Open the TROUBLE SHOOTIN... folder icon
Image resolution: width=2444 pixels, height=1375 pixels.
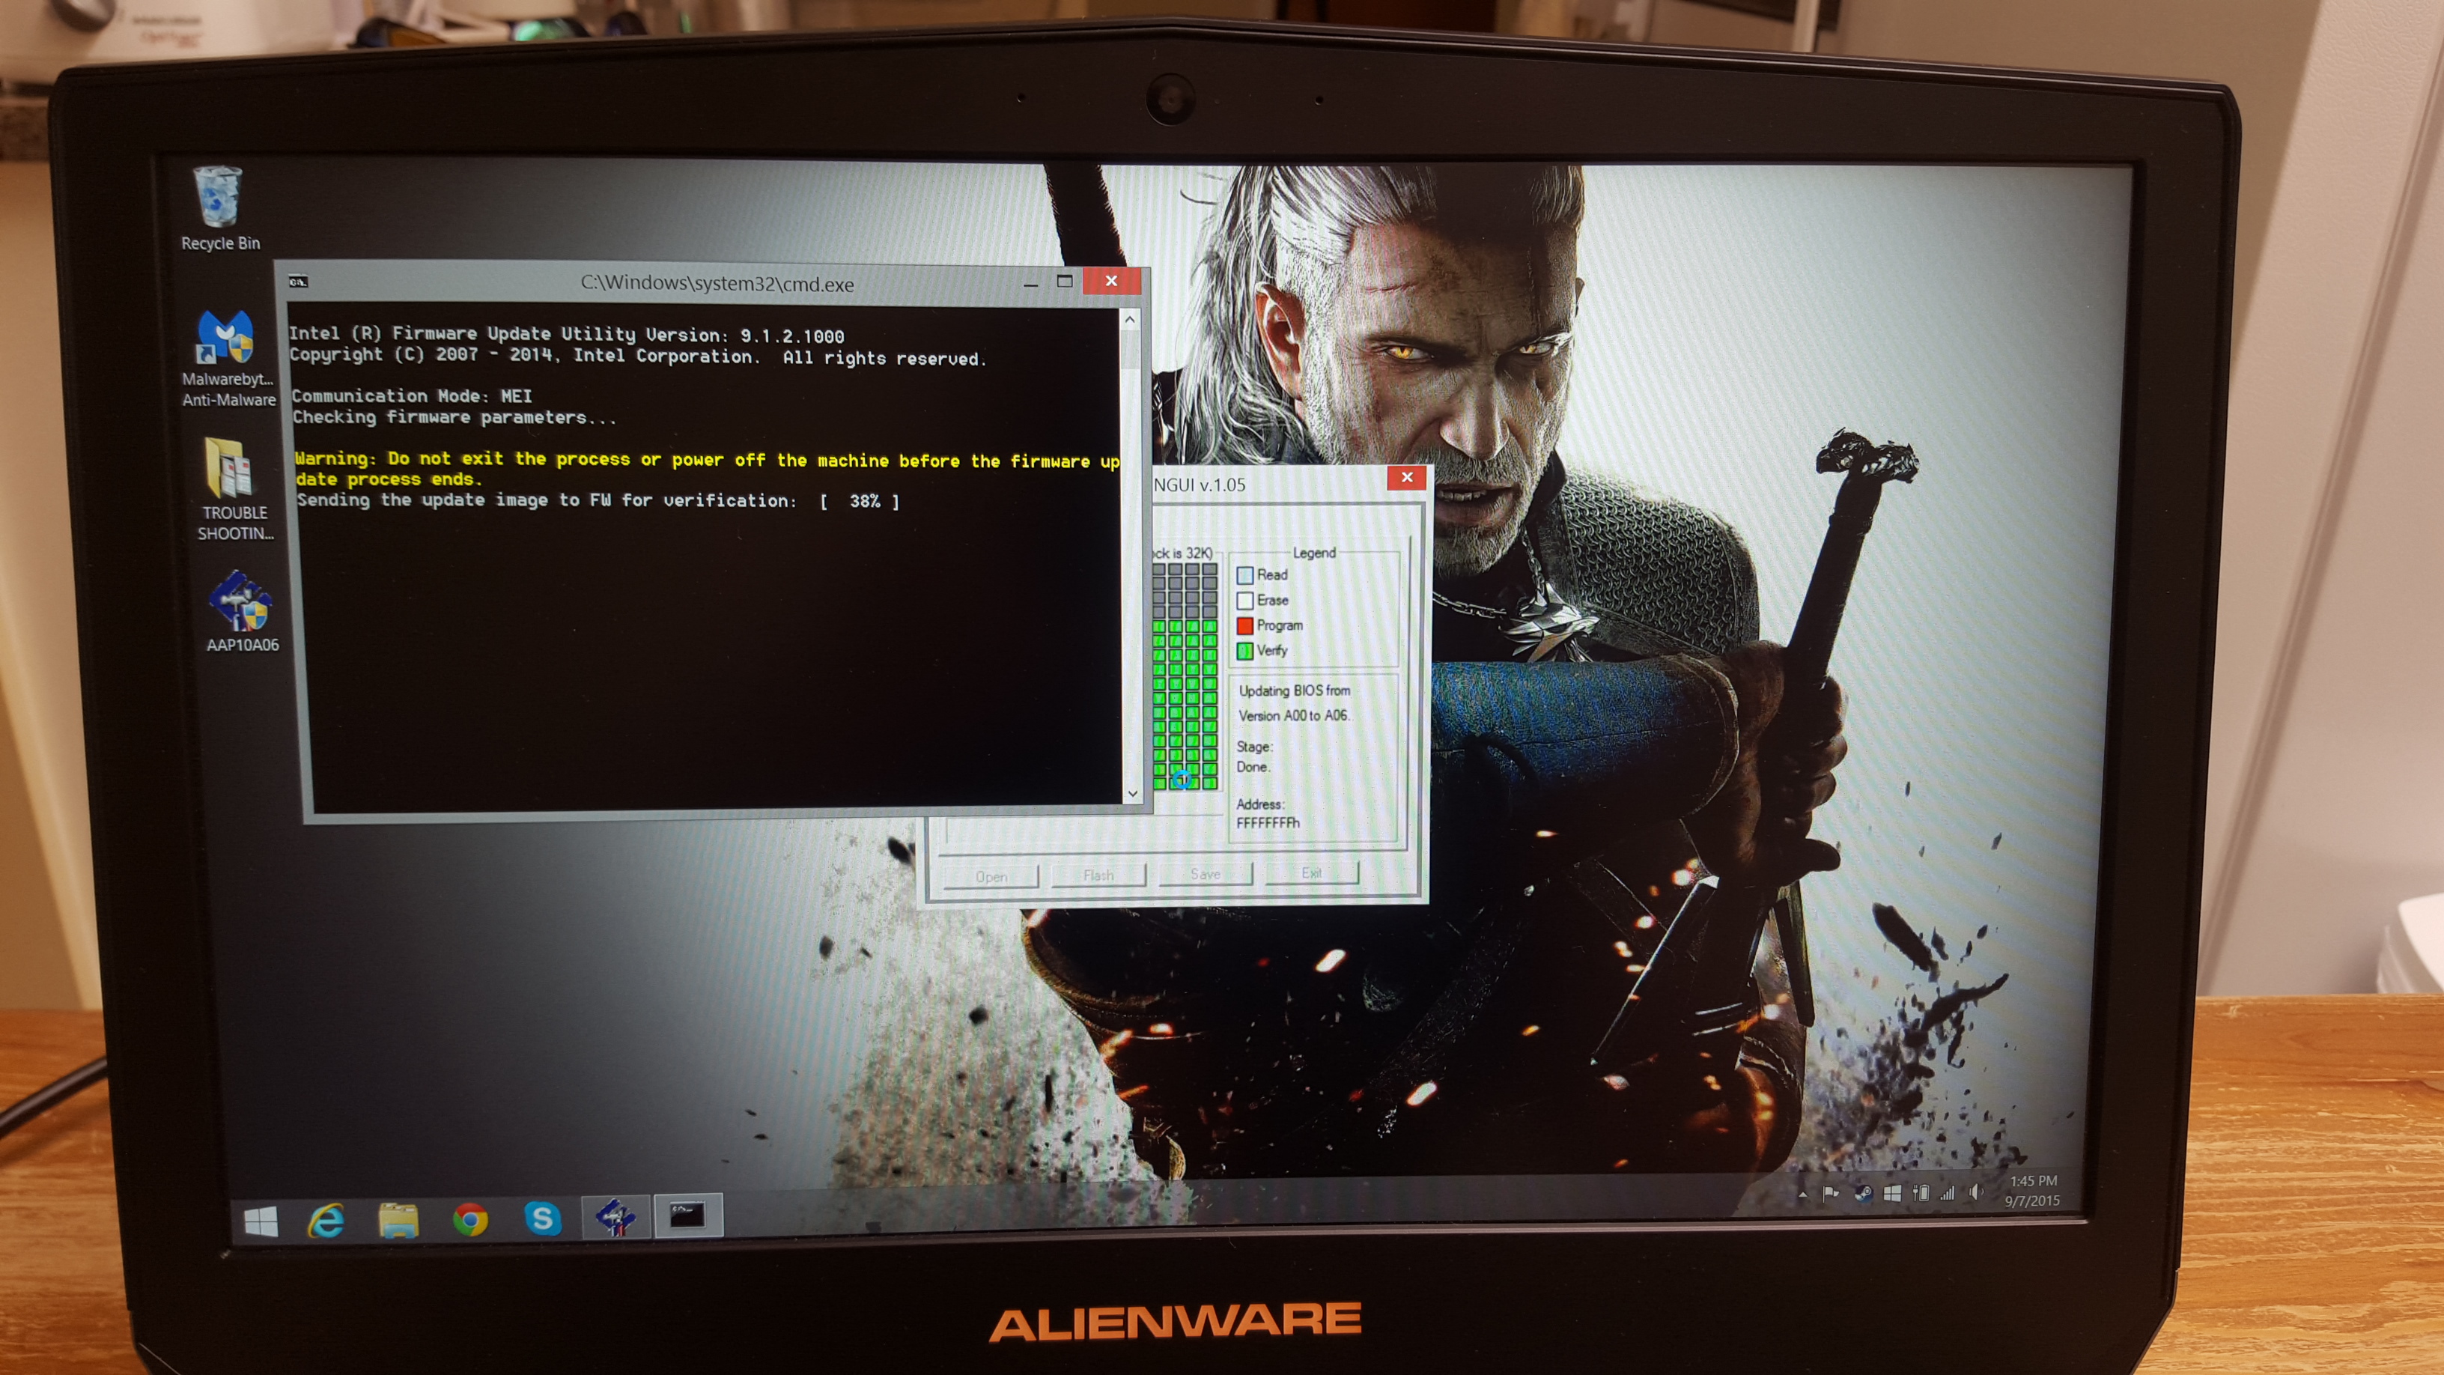pyautogui.click(x=234, y=490)
